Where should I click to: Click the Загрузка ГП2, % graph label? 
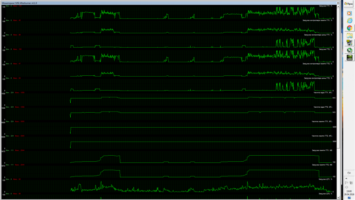coord(325,49)
